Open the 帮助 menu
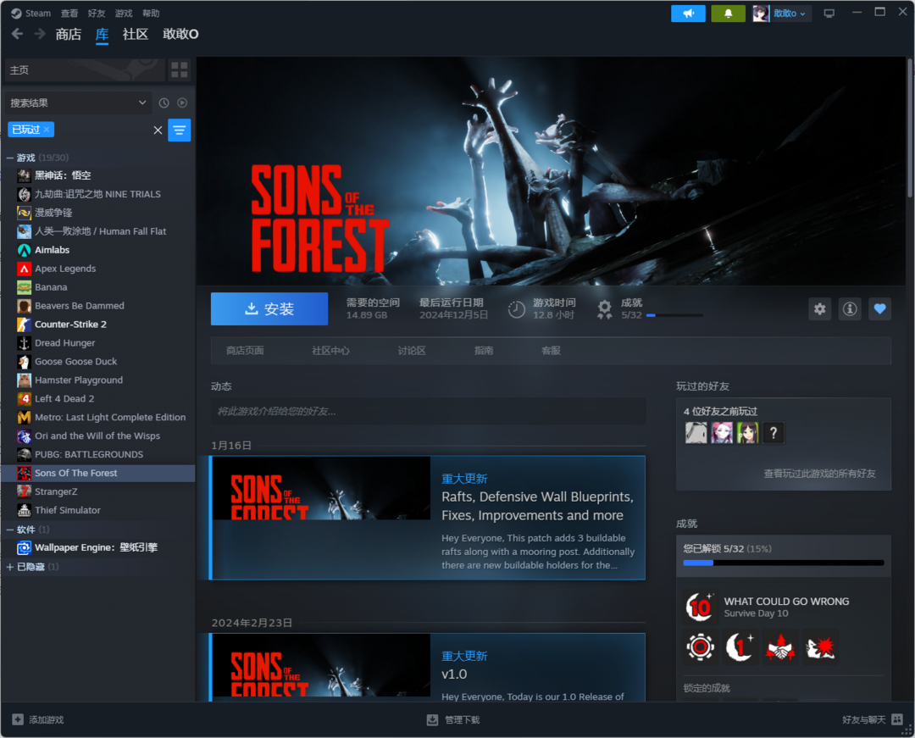Screen dimensions: 915x738 point(151,14)
